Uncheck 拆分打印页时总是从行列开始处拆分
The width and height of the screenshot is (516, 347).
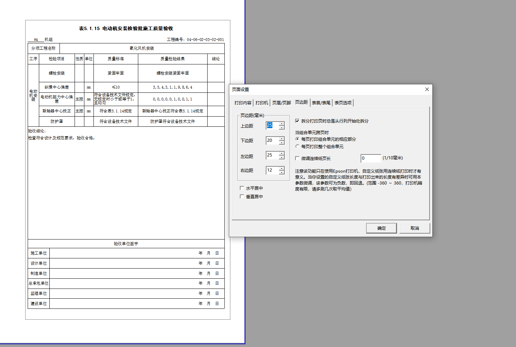point(297,121)
